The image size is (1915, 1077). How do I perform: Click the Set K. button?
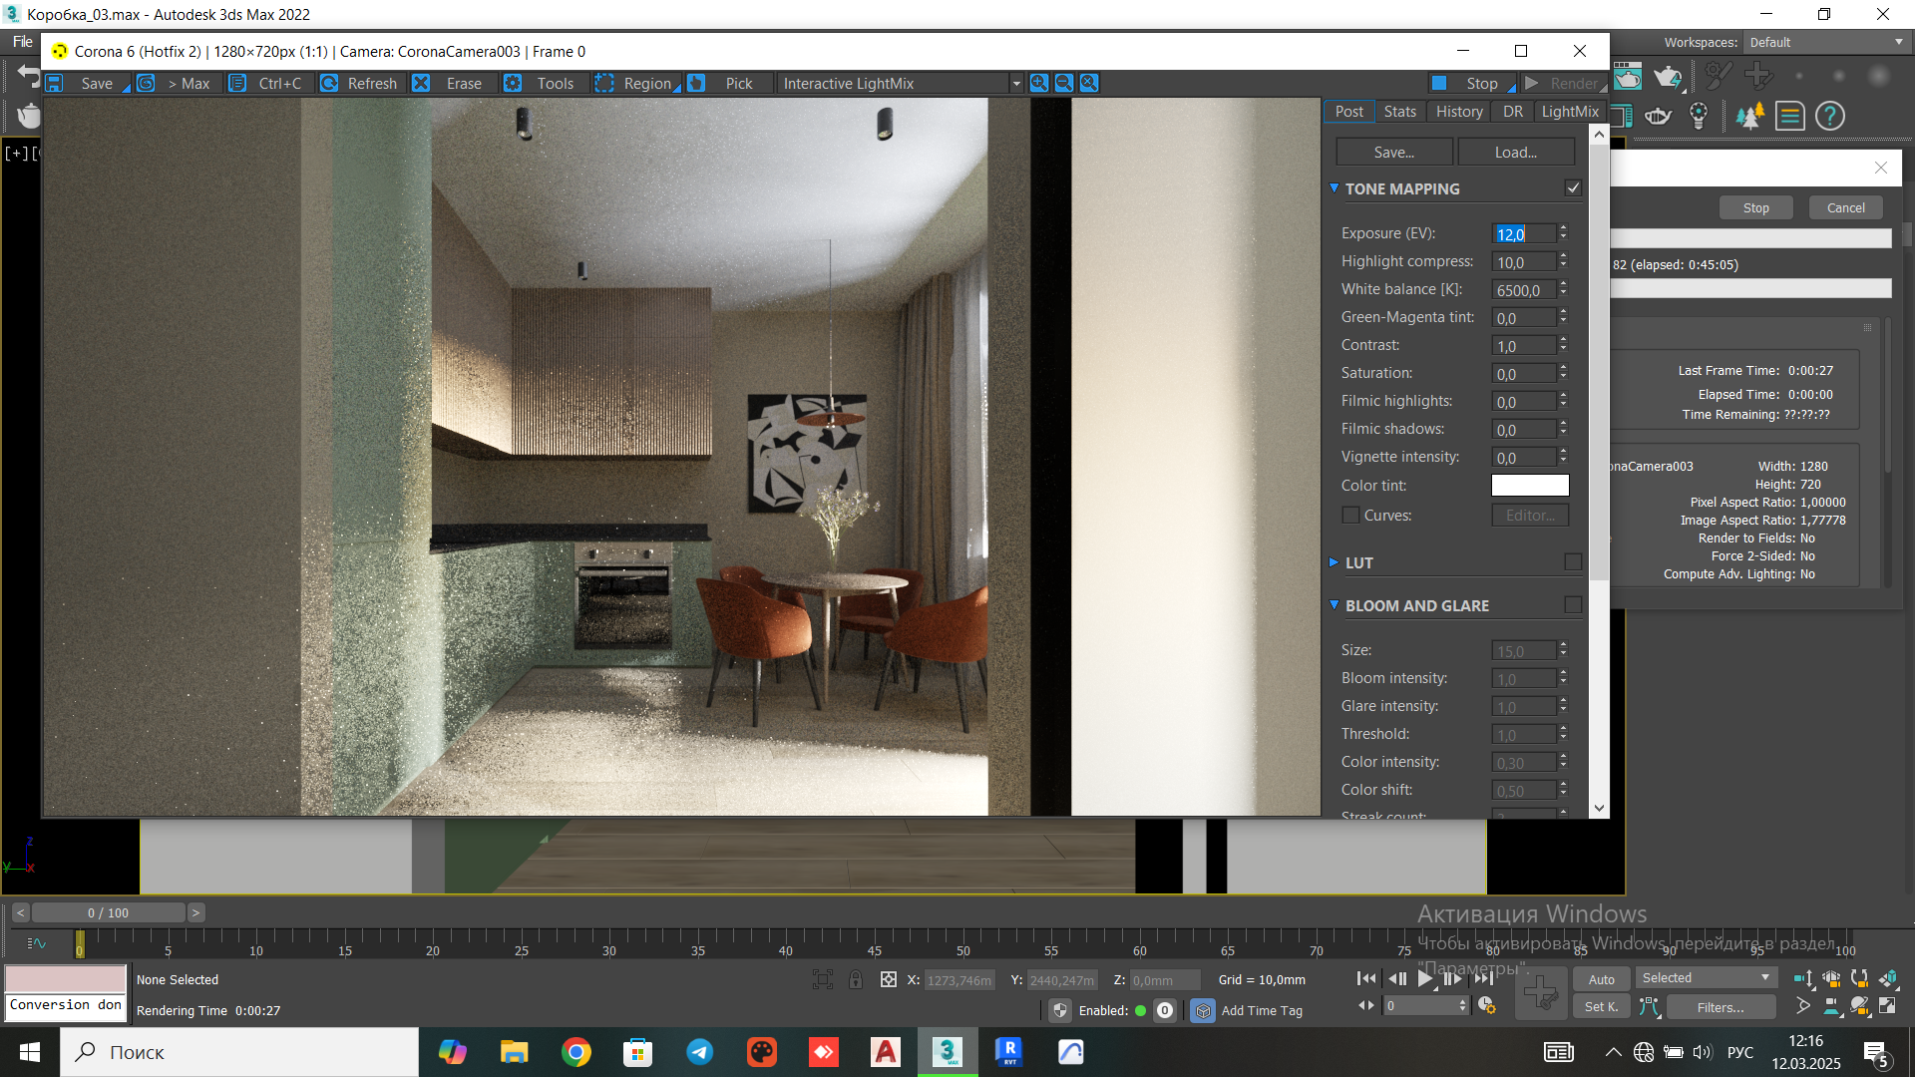pyautogui.click(x=1602, y=1007)
